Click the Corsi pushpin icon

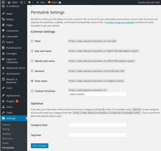pyautogui.click(x=3, y=88)
